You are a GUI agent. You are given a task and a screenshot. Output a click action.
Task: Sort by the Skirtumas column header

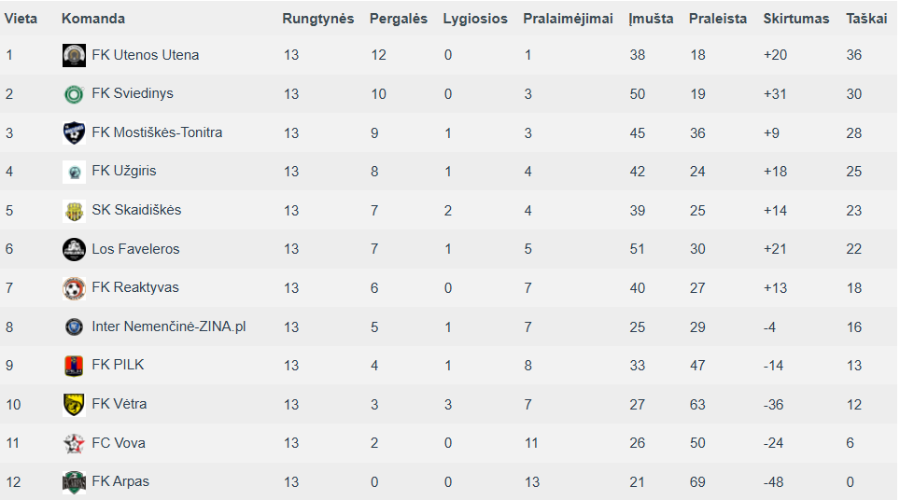(x=796, y=19)
